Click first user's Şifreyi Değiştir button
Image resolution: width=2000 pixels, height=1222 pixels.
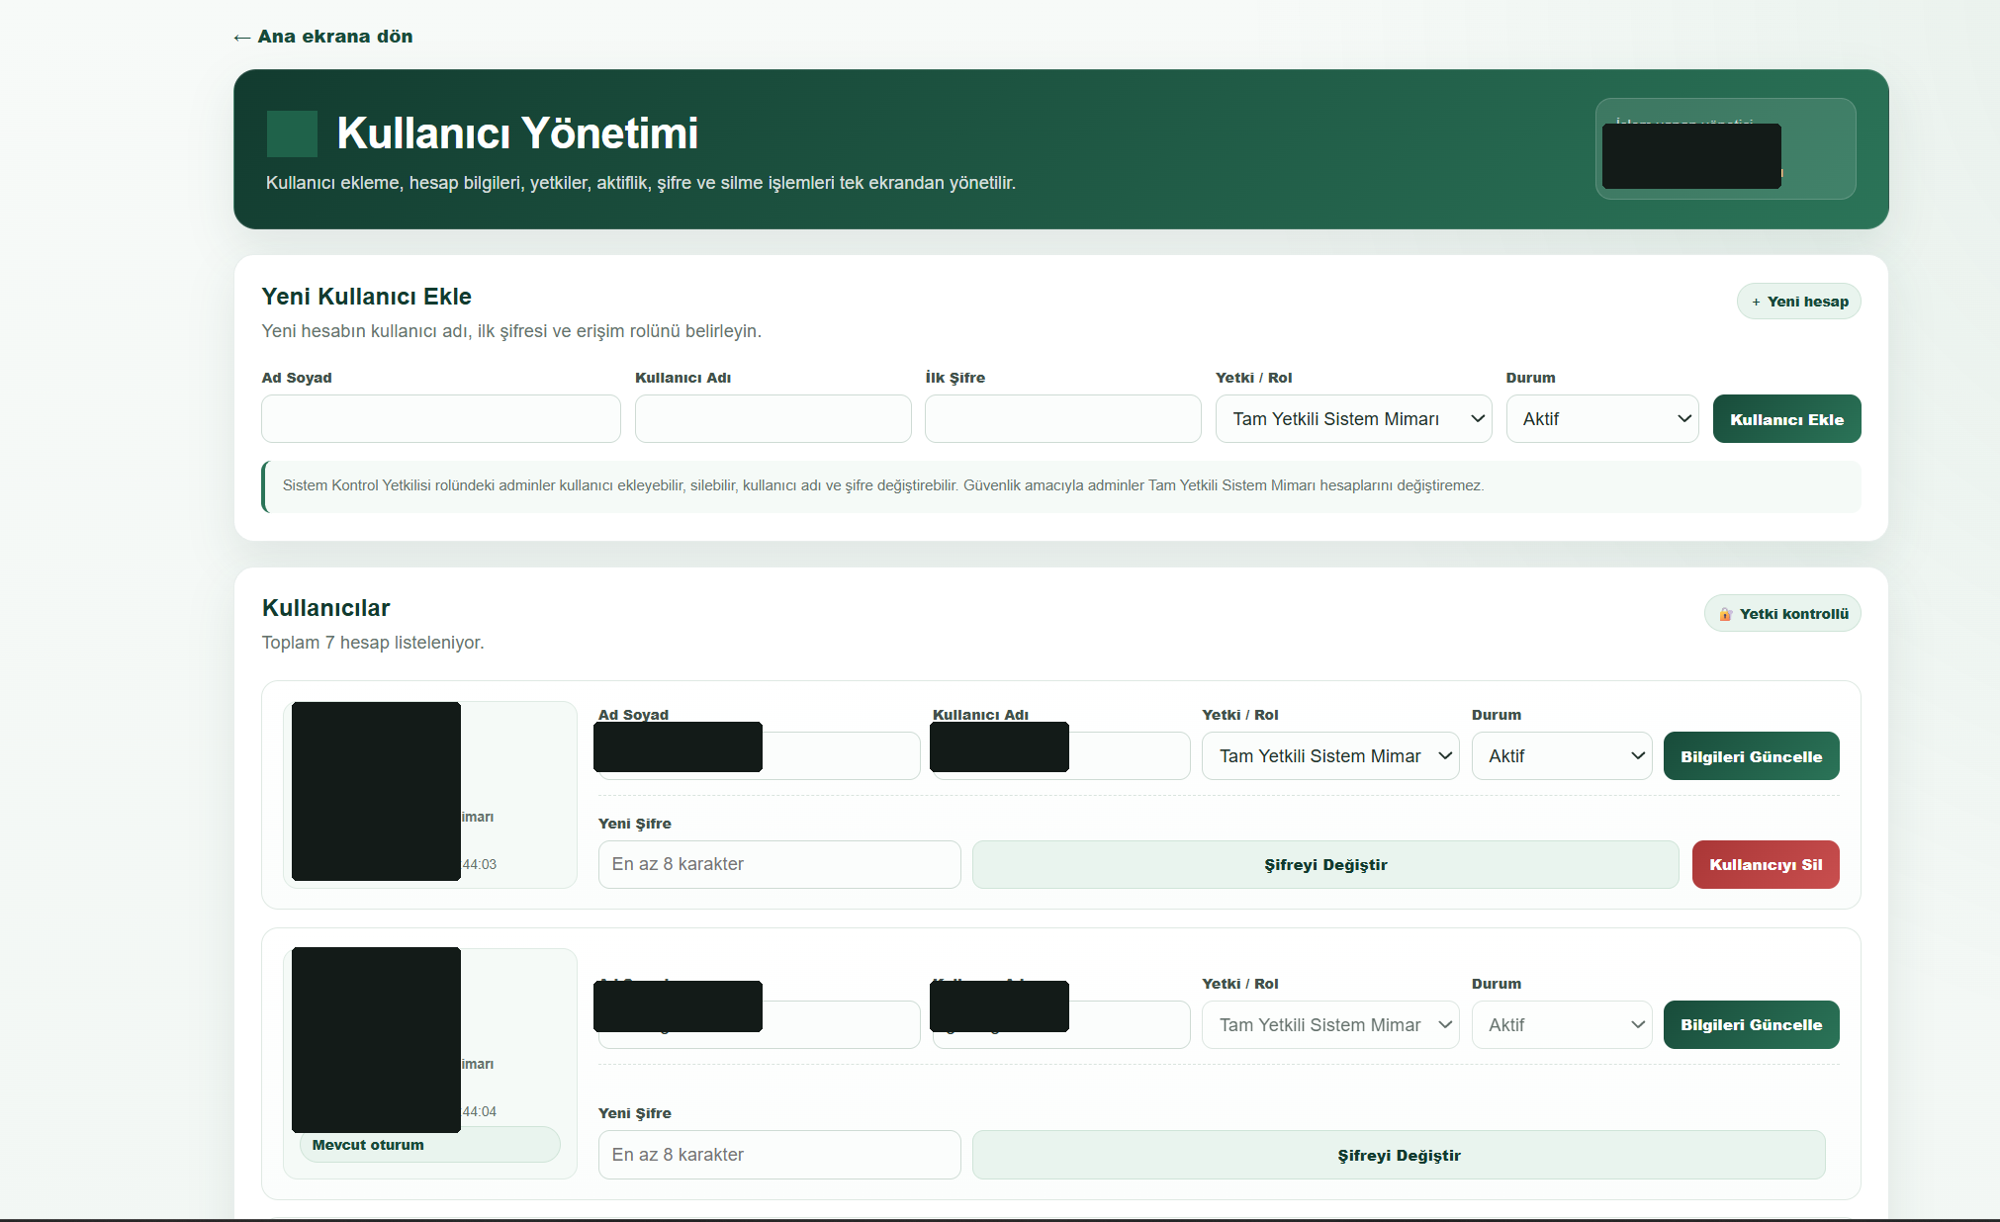coord(1325,865)
